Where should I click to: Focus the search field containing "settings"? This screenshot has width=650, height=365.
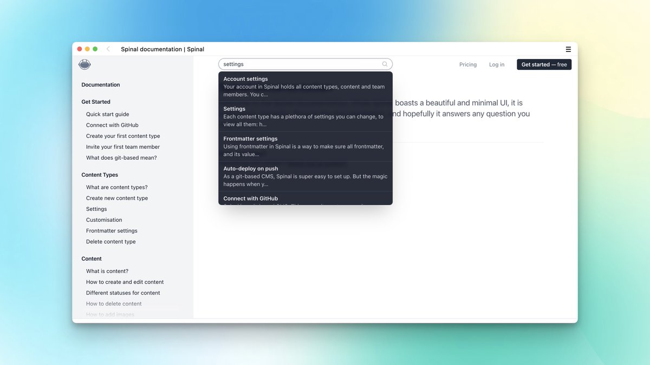pyautogui.click(x=305, y=64)
